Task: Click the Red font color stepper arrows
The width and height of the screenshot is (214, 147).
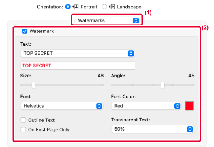Action: 177,106
